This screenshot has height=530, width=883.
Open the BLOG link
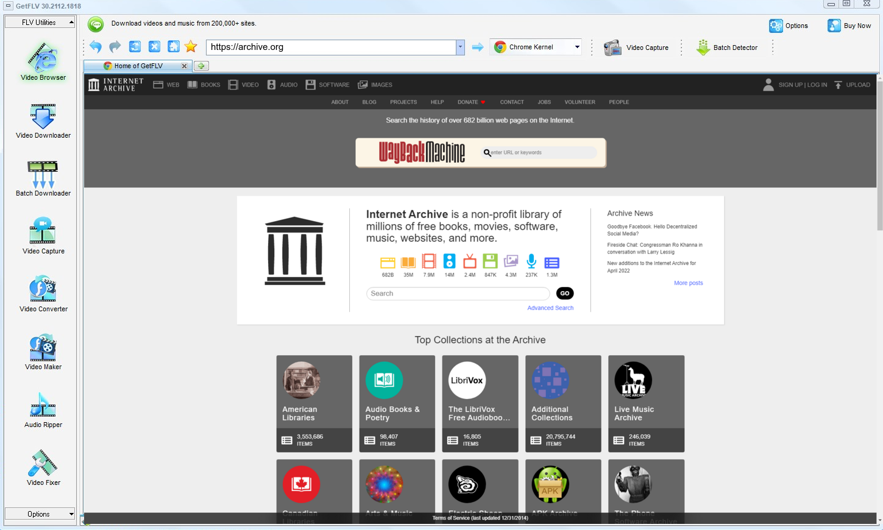click(x=369, y=102)
